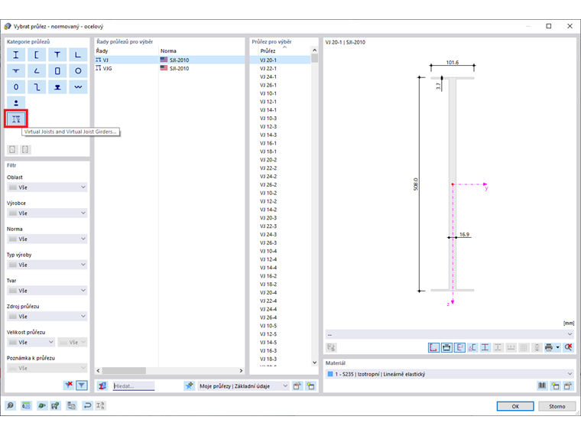Screen dimensions: 581x436
Task: Select the bulb flat section category
Action: (16, 71)
